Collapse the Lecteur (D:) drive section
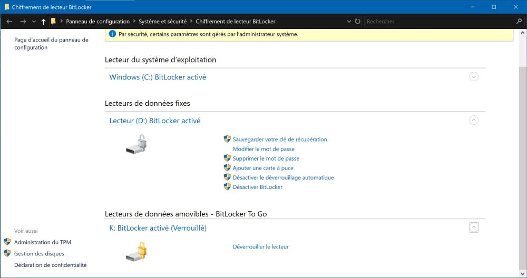This screenshot has height=278, width=527. coord(473,120)
